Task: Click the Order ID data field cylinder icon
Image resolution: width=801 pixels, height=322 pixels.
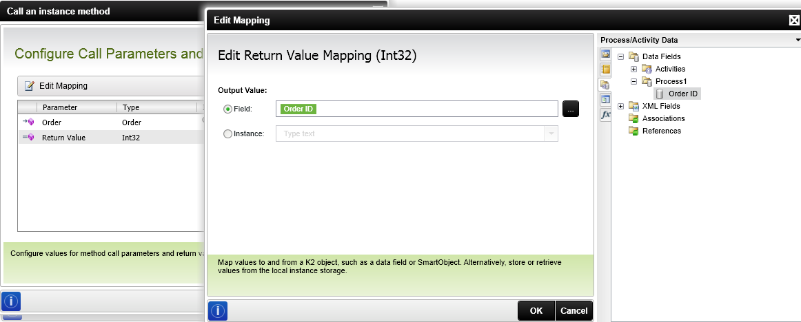Action: [x=660, y=94]
